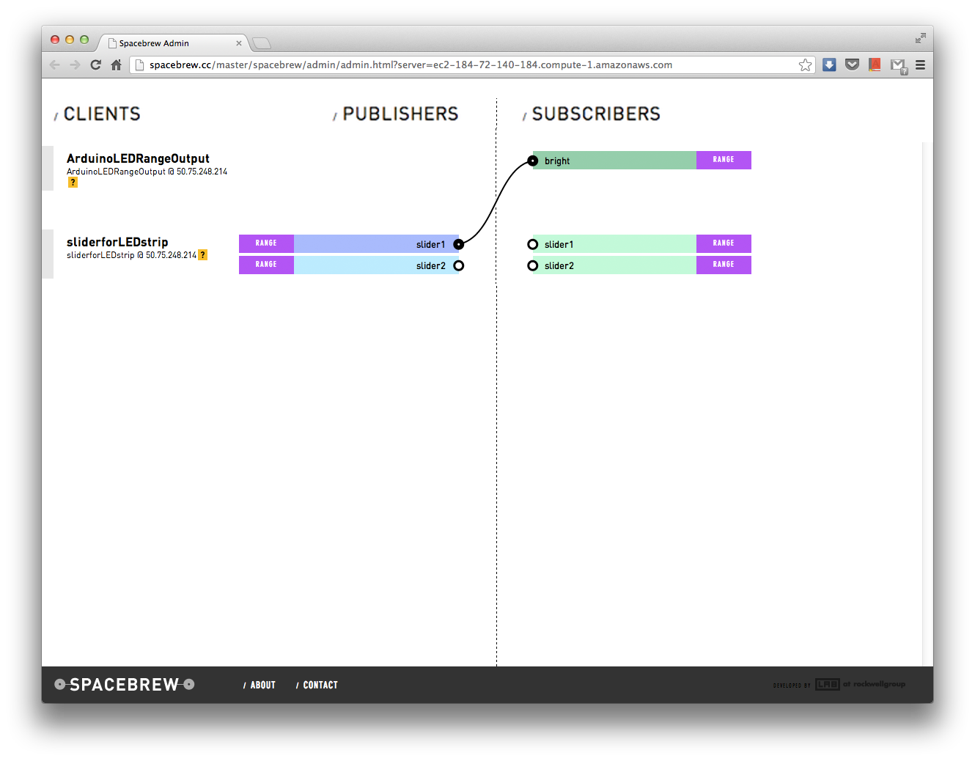Click the RANGE tag on publisher slider2
This screenshot has width=975, height=761.
266,265
